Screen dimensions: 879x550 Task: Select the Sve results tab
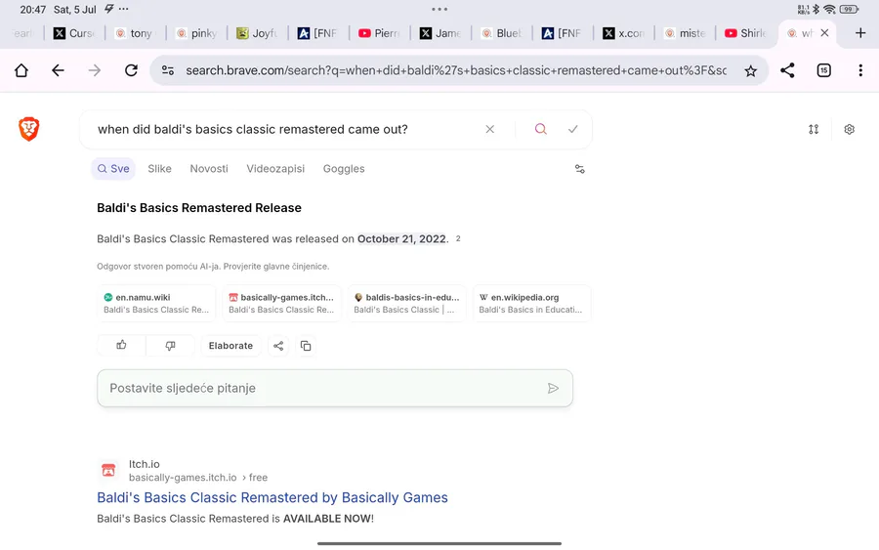113,169
